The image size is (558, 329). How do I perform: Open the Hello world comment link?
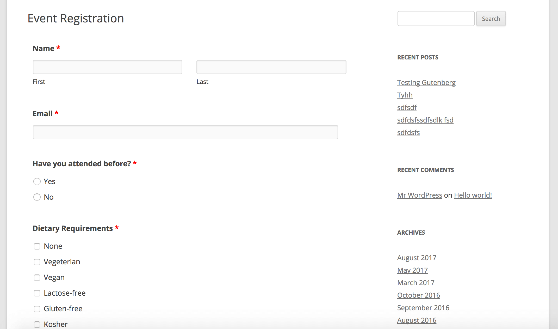point(473,195)
